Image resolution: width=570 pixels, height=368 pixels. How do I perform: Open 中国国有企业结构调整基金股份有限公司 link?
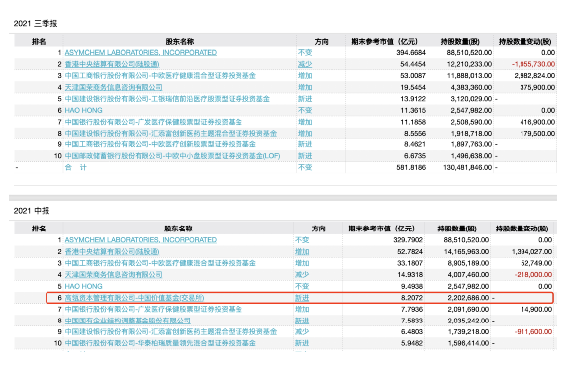pyautogui.click(x=128, y=321)
